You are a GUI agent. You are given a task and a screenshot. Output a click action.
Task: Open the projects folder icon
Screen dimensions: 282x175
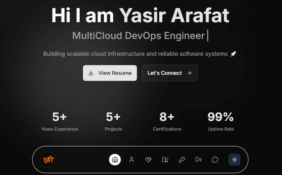(x=165, y=160)
